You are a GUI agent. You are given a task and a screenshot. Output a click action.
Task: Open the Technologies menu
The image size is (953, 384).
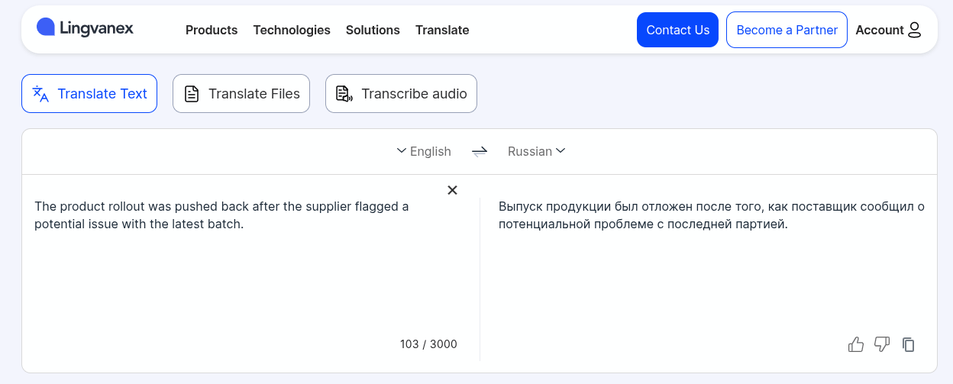[x=292, y=30]
